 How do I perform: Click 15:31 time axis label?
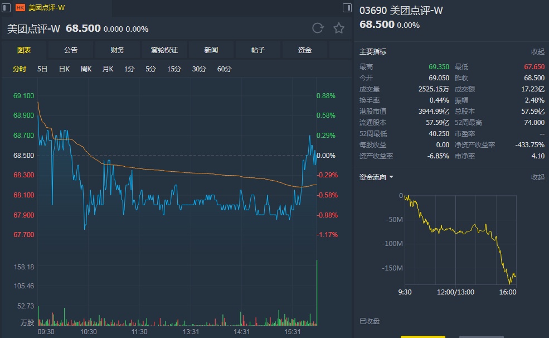pyautogui.click(x=293, y=332)
